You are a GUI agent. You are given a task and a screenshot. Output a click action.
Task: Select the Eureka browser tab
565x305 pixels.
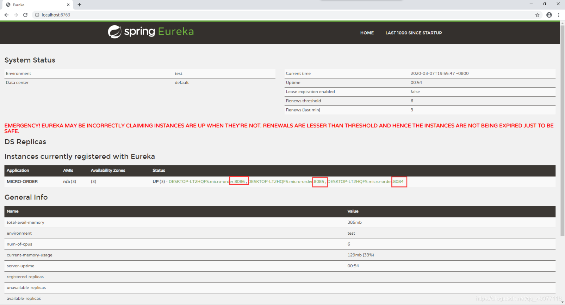(37, 5)
